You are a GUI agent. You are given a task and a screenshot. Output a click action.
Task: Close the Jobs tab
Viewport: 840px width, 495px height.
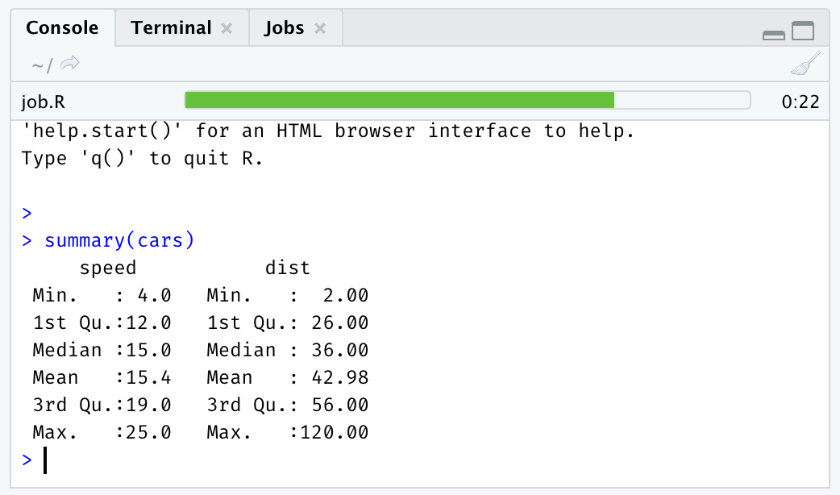320,28
